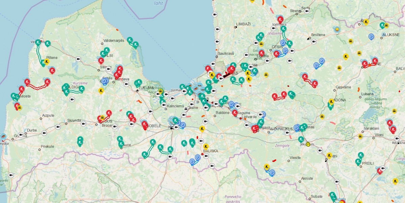Open the traffic camera marker at Rēzekne
The image size is (405, 203).
click(x=397, y=138)
